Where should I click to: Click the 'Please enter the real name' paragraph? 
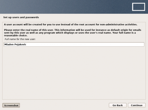[x=73, y=33]
